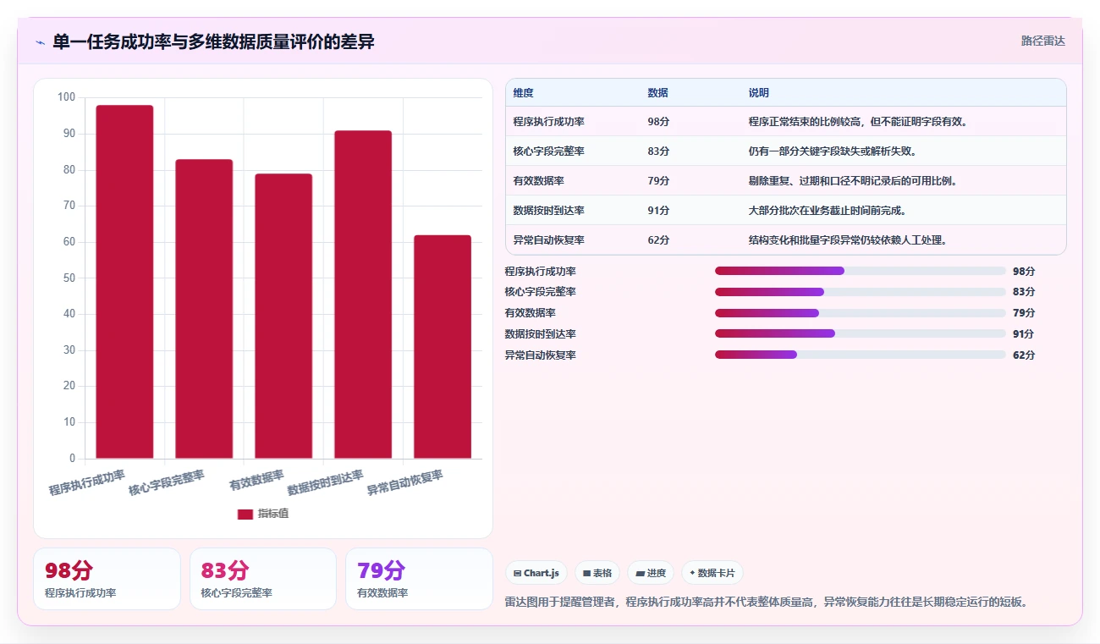Click the 数据 table column header
1100x644 pixels.
tap(657, 93)
